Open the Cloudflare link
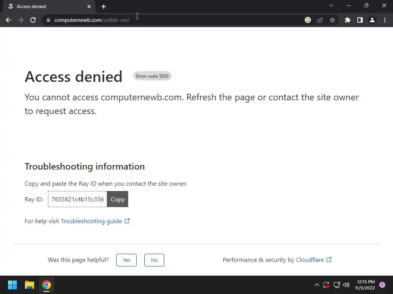Screen dimensions: 393x294 pyautogui.click(x=310, y=260)
